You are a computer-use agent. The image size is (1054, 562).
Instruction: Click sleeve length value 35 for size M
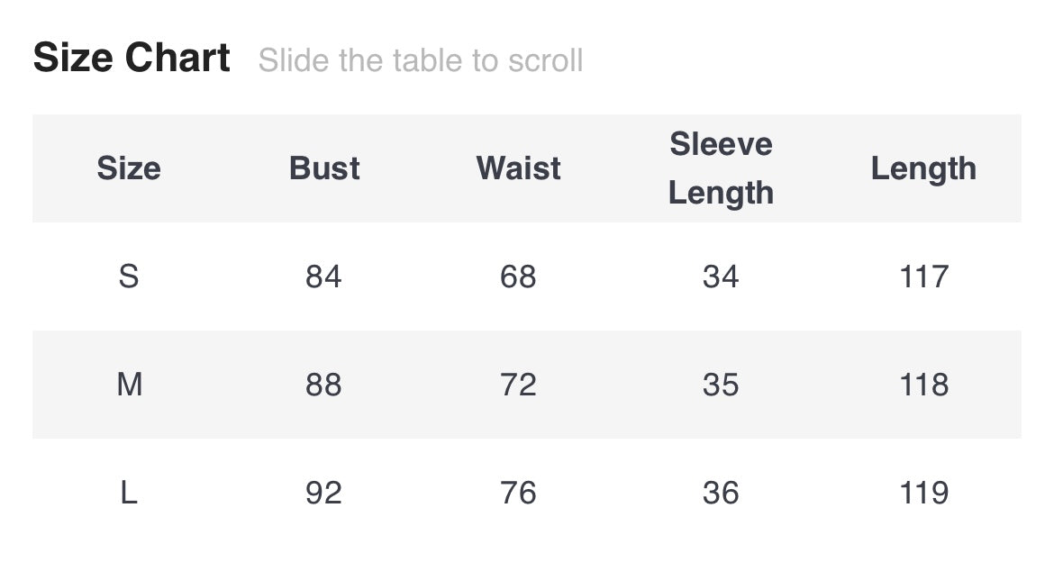pos(721,385)
